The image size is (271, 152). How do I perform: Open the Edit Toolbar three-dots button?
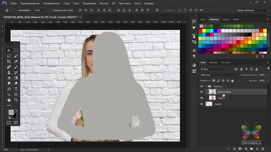point(9,105)
